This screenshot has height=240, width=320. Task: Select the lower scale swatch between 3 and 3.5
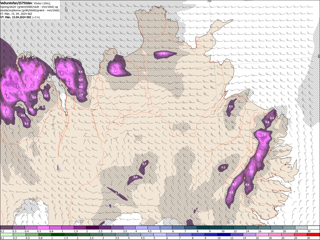(x=109, y=234)
